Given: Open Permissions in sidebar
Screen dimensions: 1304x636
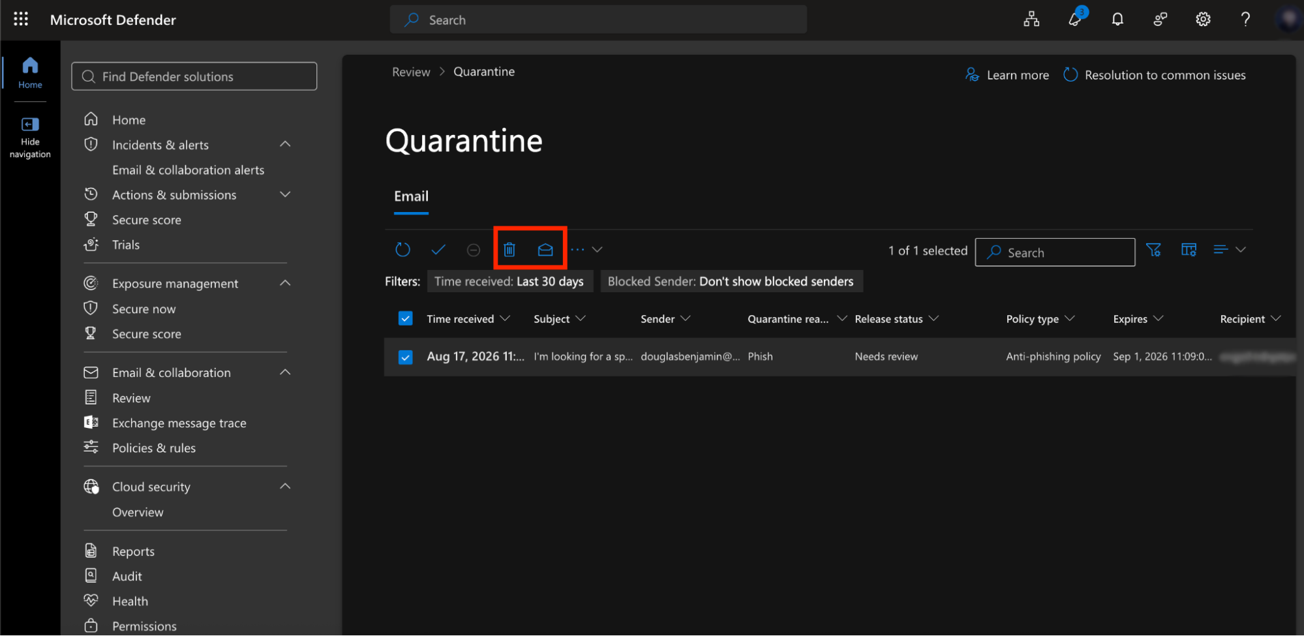Looking at the screenshot, I should pos(144,626).
